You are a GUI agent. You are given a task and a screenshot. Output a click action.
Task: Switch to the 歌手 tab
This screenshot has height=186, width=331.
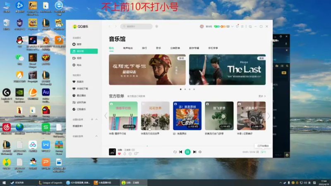158,48
